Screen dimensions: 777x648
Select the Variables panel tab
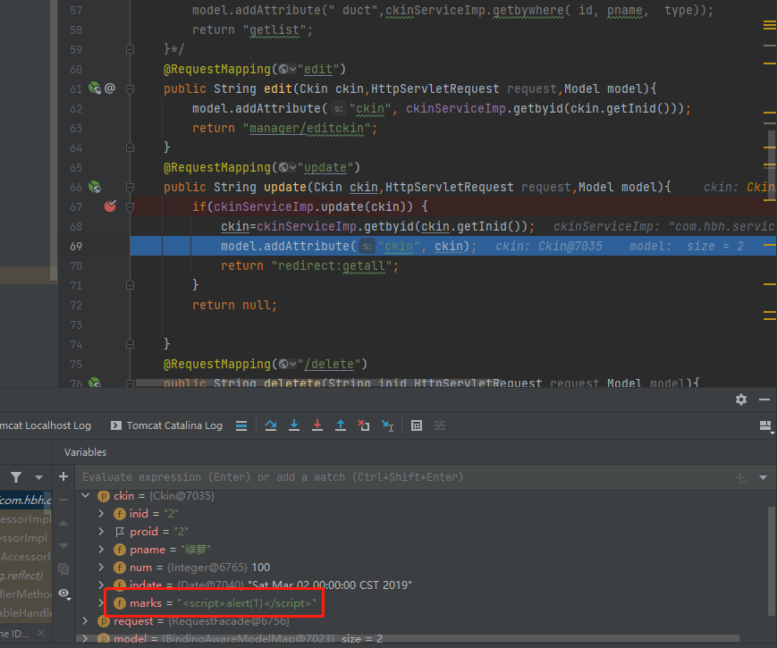[x=85, y=452]
